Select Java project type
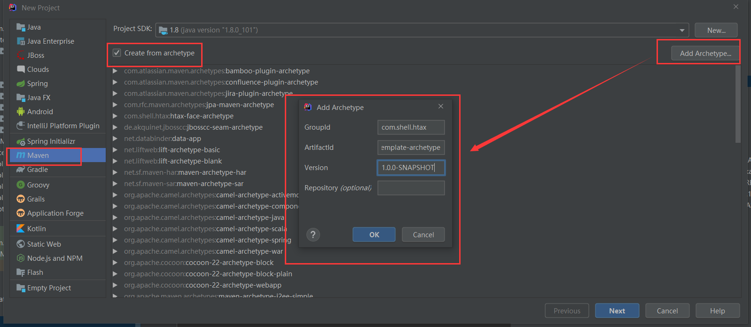 tap(58, 27)
